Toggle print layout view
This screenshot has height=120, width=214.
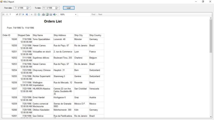47,14
